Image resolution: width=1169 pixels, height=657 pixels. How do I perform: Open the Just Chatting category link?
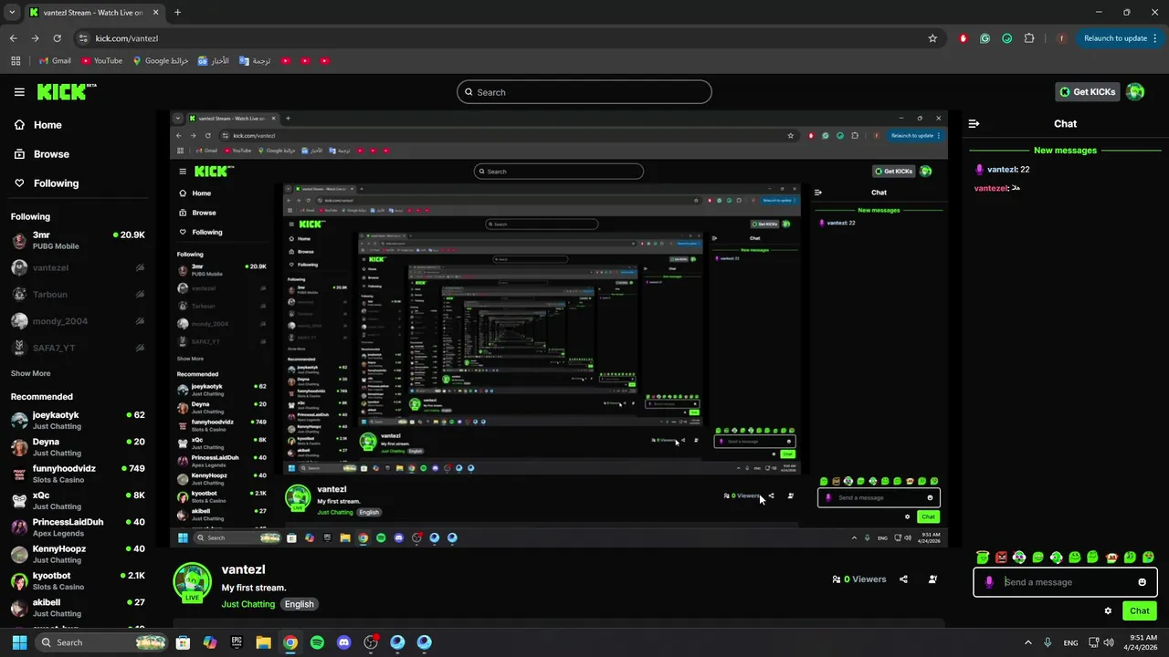[x=247, y=604]
